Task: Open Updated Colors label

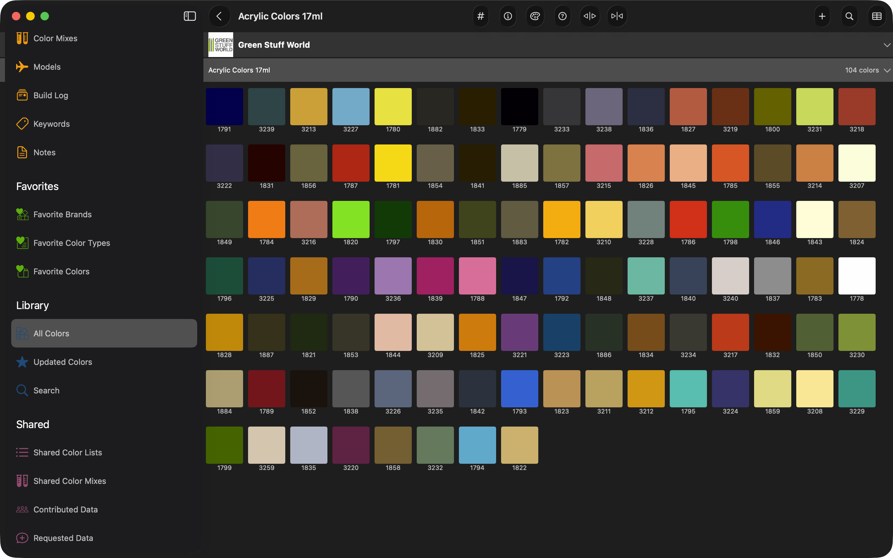Action: click(x=63, y=362)
